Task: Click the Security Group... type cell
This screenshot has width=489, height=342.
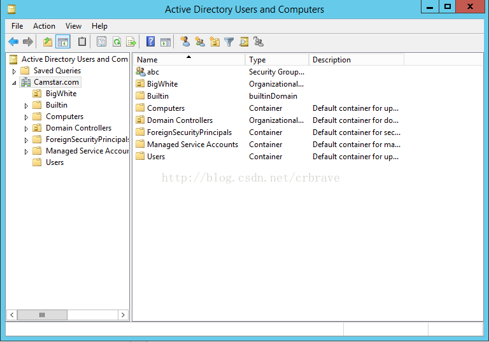Action: pyautogui.click(x=276, y=72)
